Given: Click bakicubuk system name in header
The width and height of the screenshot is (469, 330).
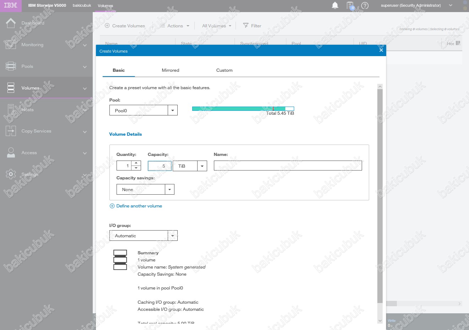Looking at the screenshot, I should pyautogui.click(x=82, y=5).
